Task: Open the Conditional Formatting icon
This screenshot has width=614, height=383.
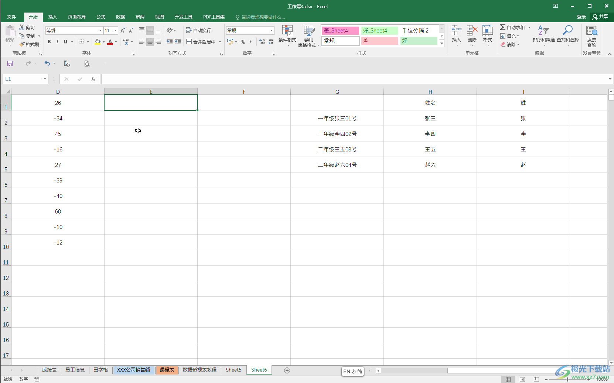Action: pyautogui.click(x=287, y=31)
